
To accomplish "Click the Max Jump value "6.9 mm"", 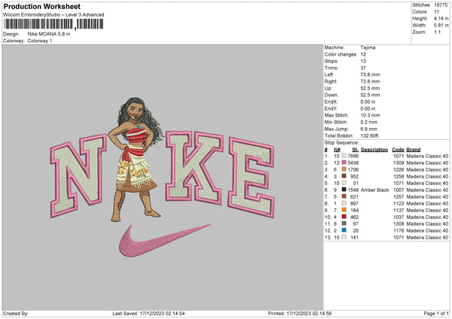I will tap(369, 129).
